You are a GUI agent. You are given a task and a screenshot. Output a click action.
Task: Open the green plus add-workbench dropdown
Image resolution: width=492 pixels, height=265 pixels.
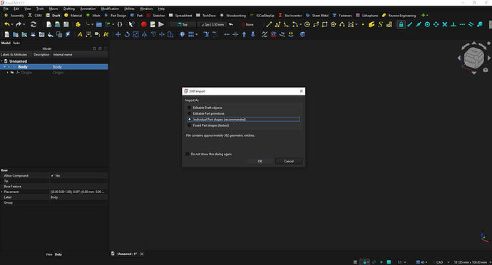pyautogui.click(x=424, y=15)
